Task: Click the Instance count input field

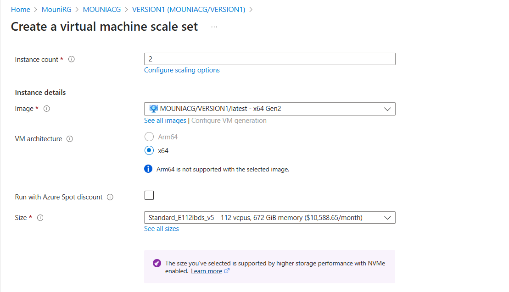Action: 269,59
